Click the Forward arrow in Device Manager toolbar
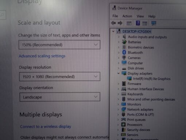Screen dimensions: 186x140 pos(120,23)
